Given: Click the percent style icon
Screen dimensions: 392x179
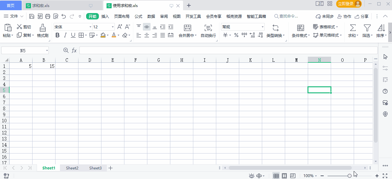Looking at the screenshot, I should coord(236,35).
